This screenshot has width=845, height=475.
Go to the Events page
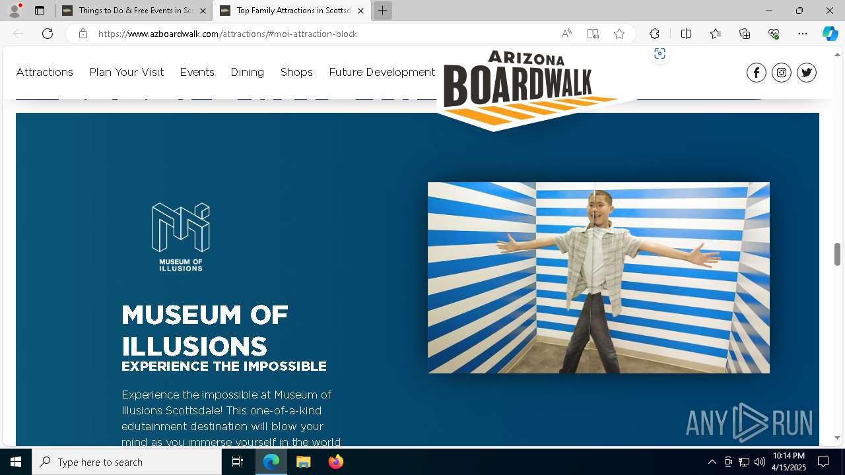pyautogui.click(x=197, y=72)
